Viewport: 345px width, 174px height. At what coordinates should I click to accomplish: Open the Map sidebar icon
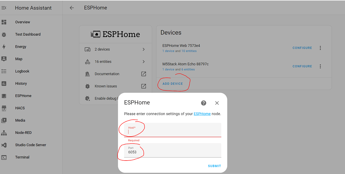(4, 59)
